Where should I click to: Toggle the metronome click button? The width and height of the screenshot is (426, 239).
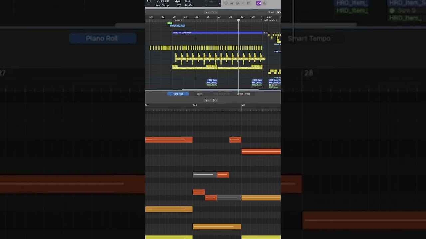coord(264,3)
